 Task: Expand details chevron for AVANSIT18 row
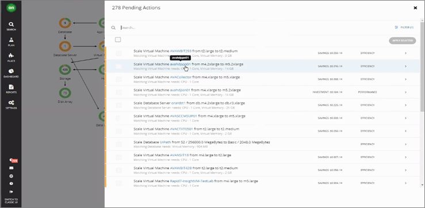tap(405, 157)
